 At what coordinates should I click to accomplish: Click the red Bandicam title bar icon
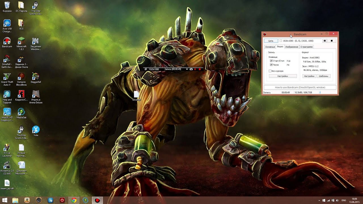pos(265,34)
